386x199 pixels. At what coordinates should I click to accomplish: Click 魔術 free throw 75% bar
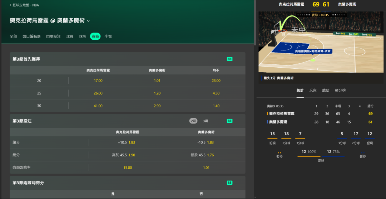point(333,156)
